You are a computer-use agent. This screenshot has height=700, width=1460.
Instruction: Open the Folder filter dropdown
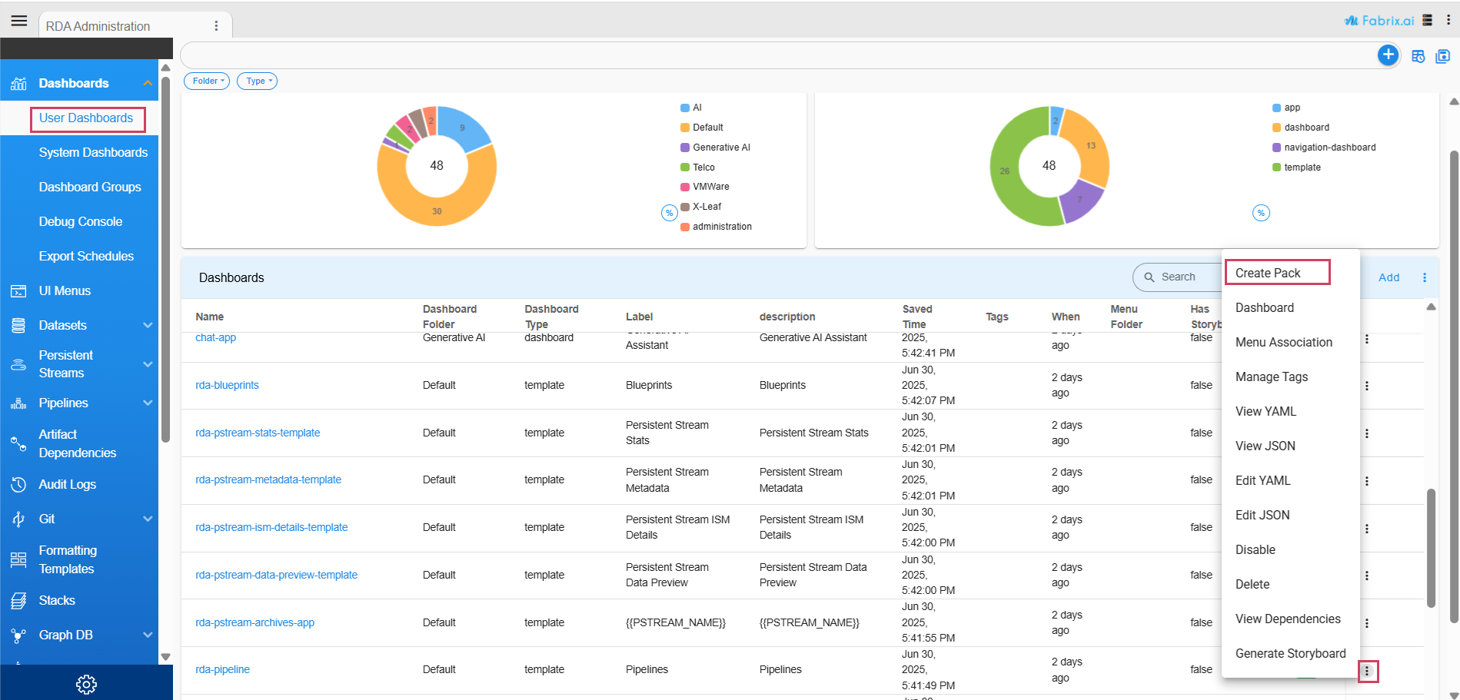pyautogui.click(x=207, y=81)
